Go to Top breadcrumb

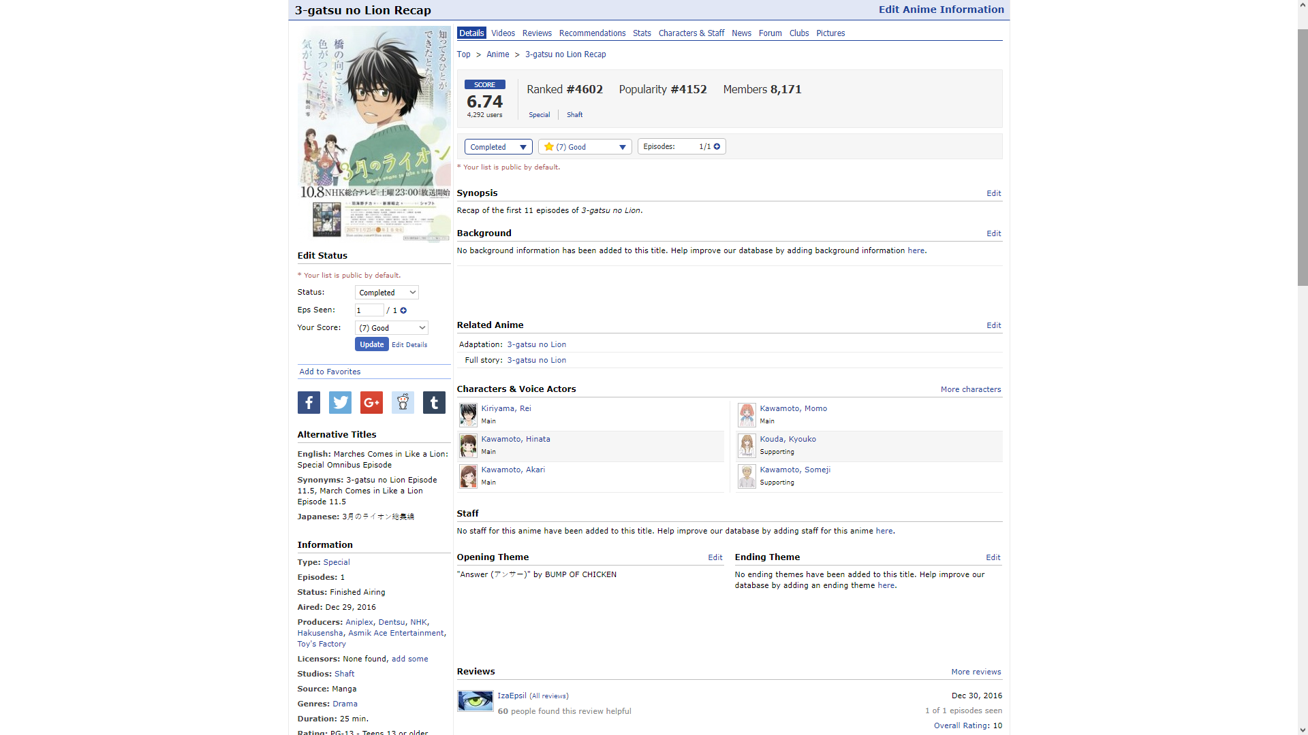463,54
